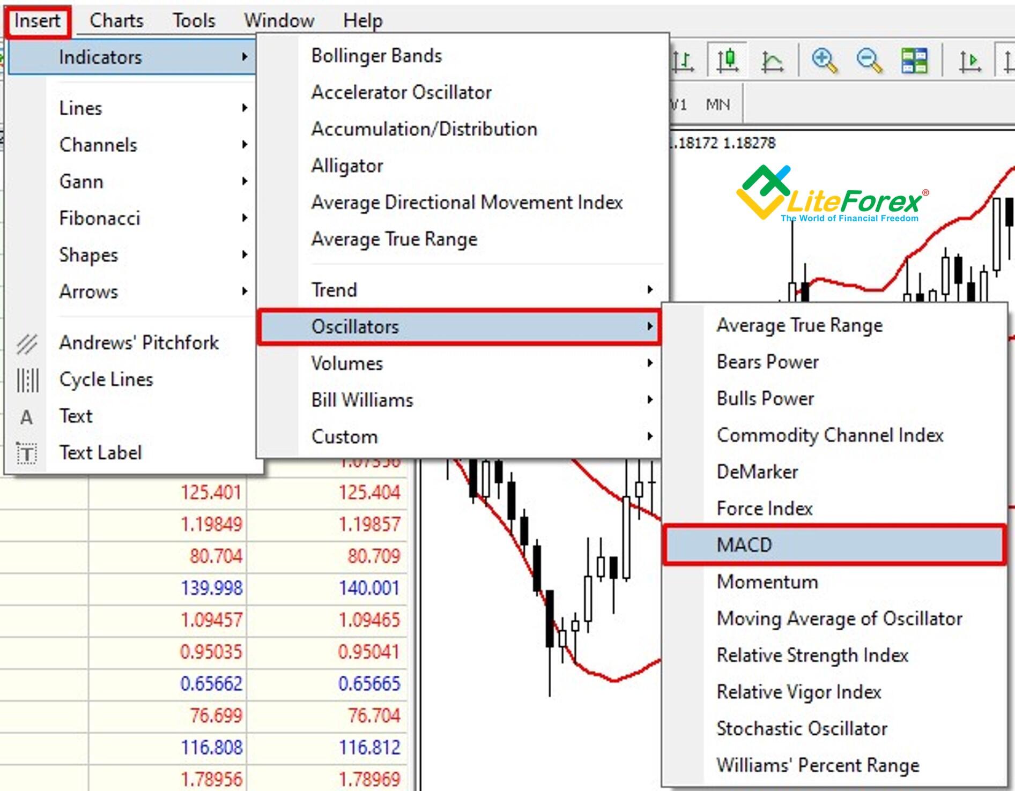Select the line chart display icon

773,61
